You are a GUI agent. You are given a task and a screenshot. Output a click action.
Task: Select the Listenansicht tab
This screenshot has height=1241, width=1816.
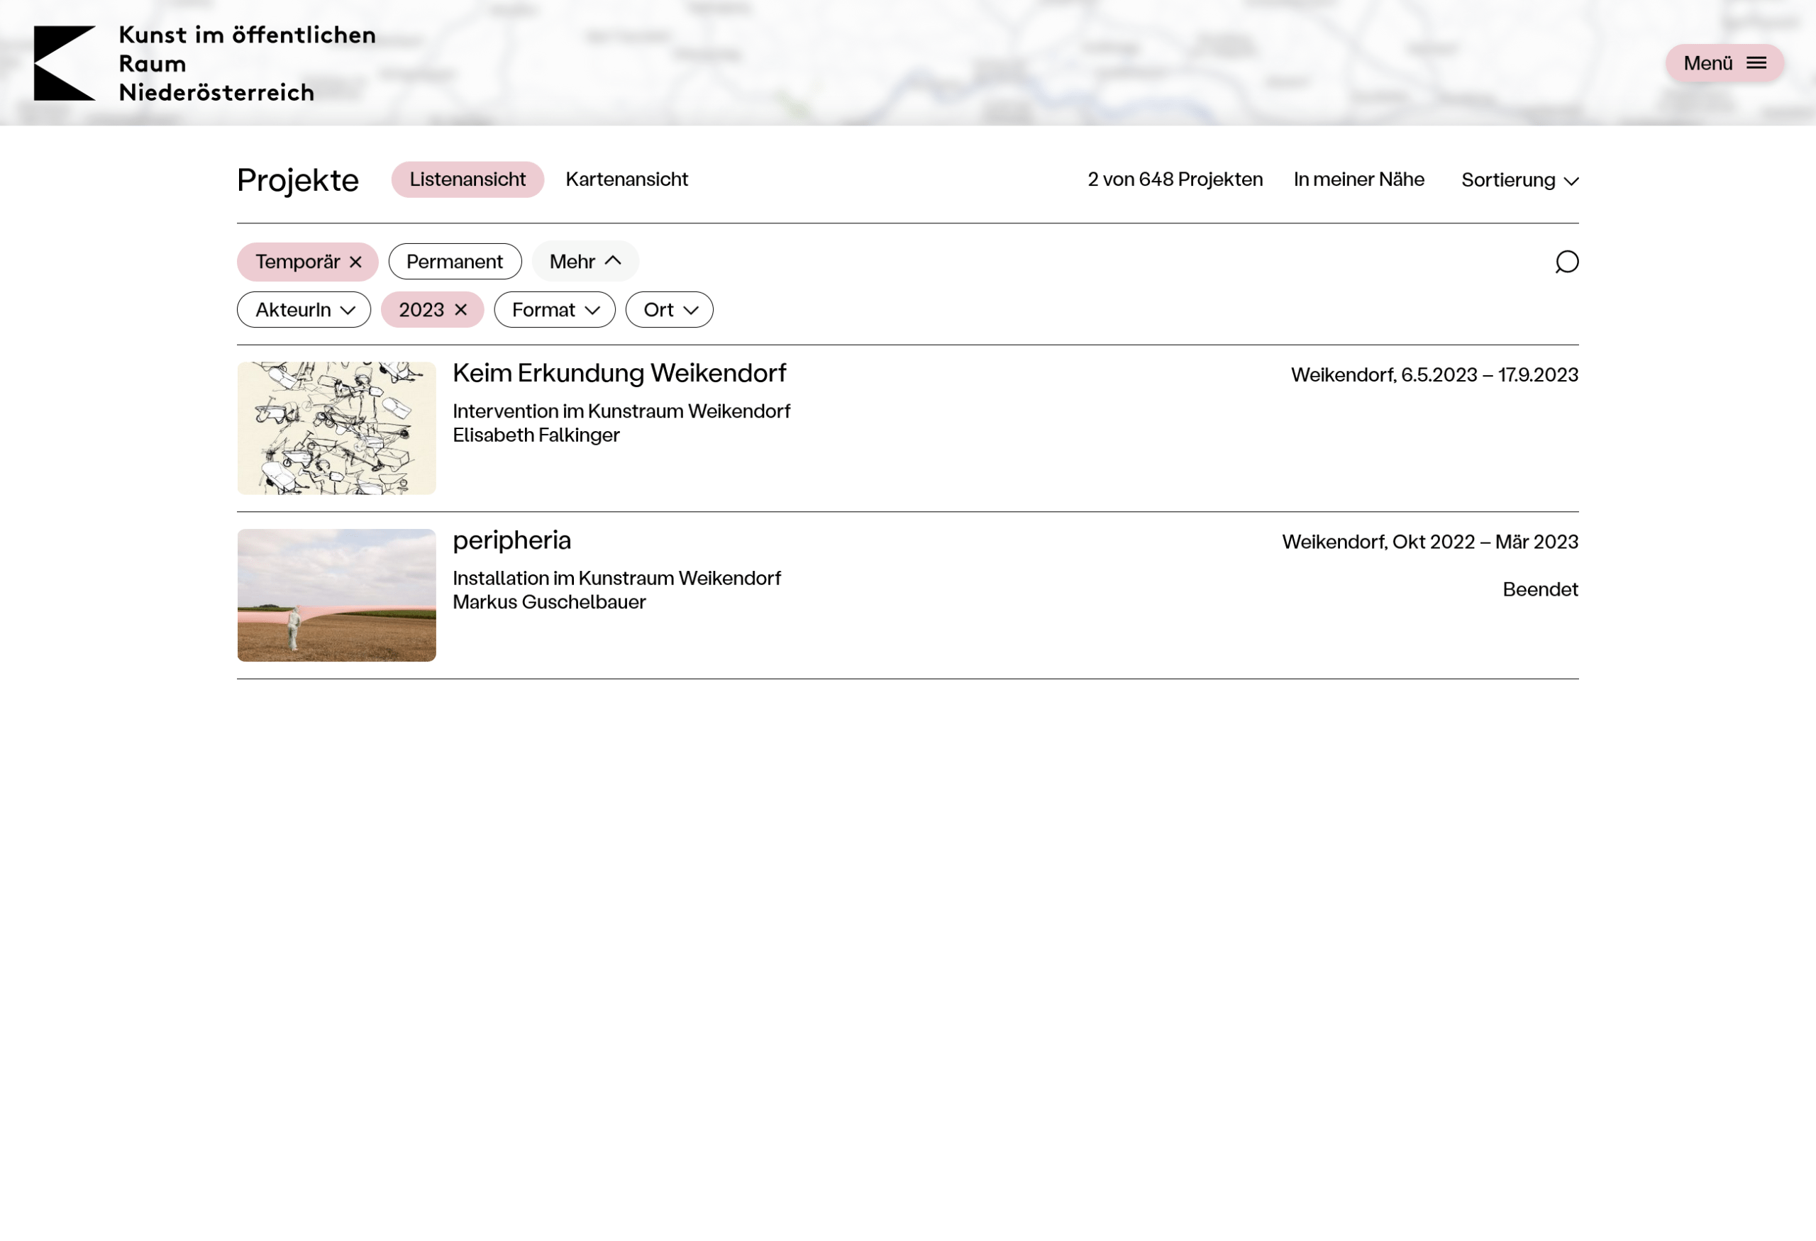pyautogui.click(x=467, y=179)
